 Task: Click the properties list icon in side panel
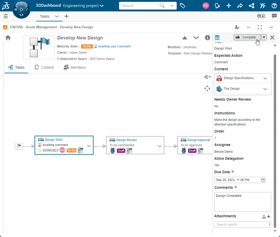point(217,38)
